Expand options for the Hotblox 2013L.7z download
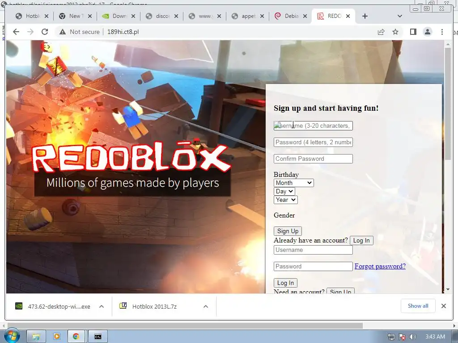 (206, 306)
